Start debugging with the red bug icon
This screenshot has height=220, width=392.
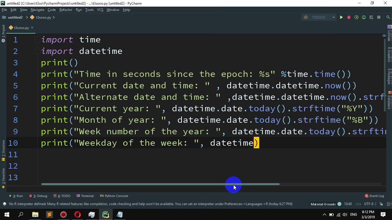coord(349,17)
